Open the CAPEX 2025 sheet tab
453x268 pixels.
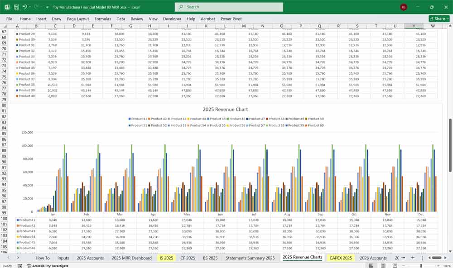click(341, 258)
